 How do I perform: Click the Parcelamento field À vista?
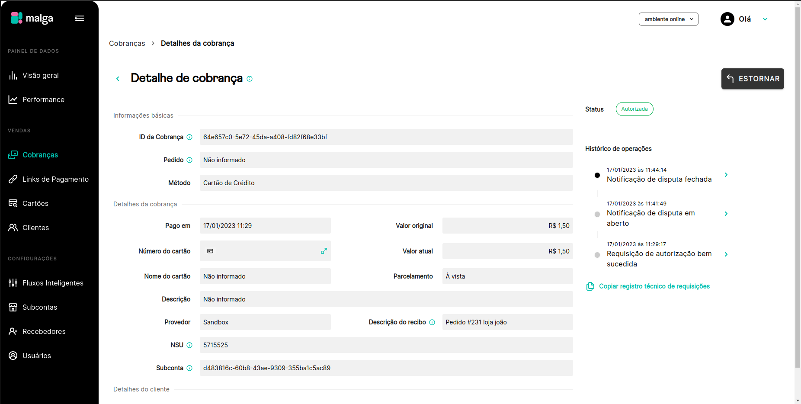click(508, 276)
